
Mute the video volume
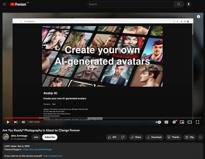[x=23, y=122]
